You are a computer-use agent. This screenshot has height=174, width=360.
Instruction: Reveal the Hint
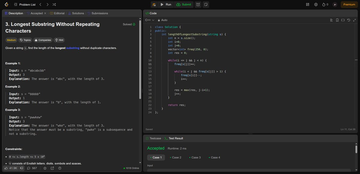(x=59, y=40)
